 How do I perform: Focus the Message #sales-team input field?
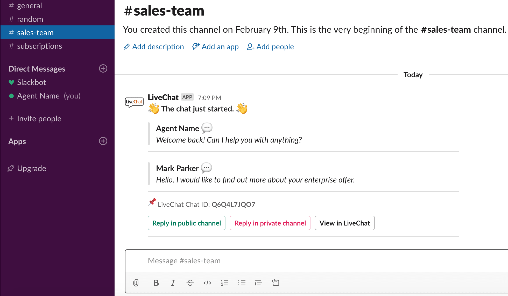pyautogui.click(x=316, y=260)
